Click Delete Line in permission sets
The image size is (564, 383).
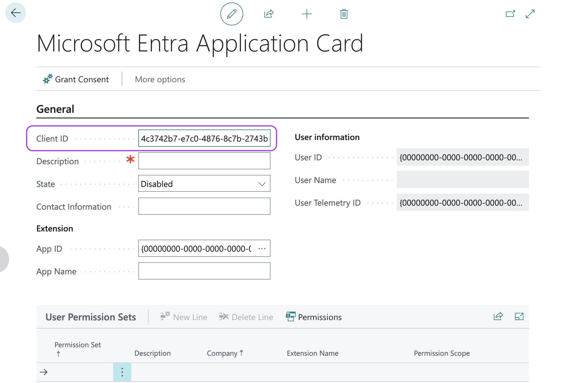(246, 317)
